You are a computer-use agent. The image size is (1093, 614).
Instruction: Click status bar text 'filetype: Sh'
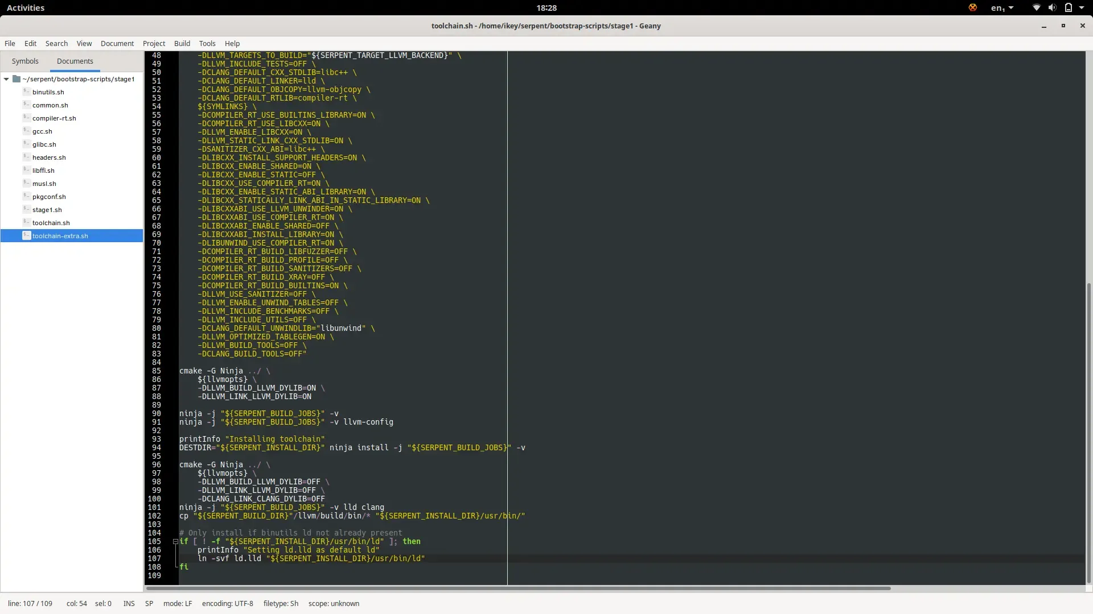(x=281, y=604)
